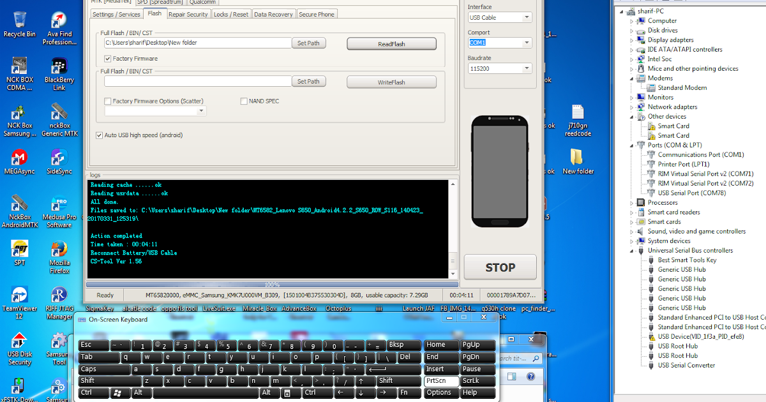
Task: Launch NCK Box Samsung shortcut
Action: coord(19,120)
